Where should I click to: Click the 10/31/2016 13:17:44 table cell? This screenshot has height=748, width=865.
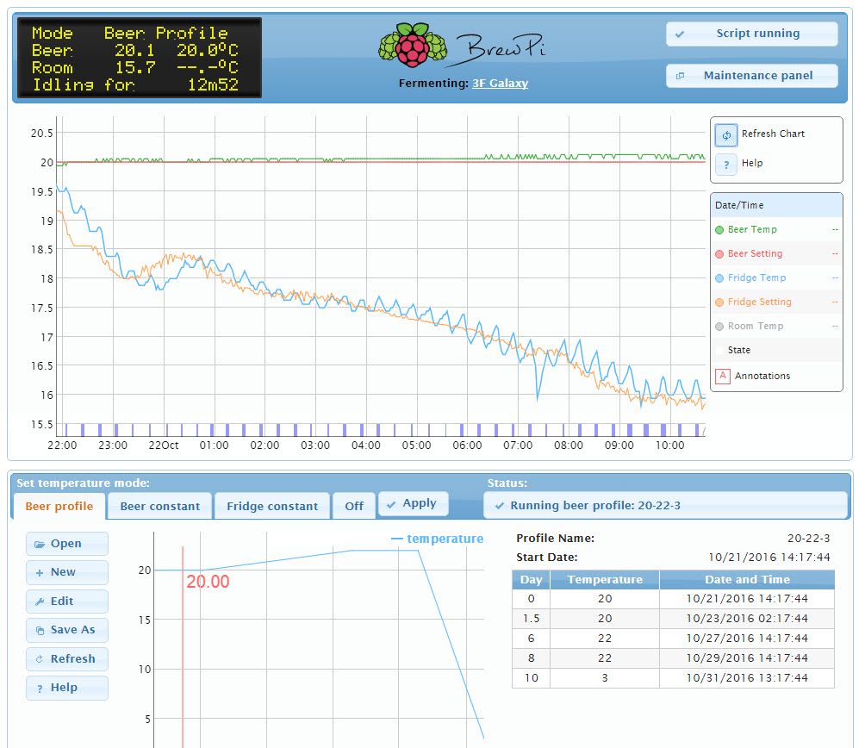tap(747, 678)
